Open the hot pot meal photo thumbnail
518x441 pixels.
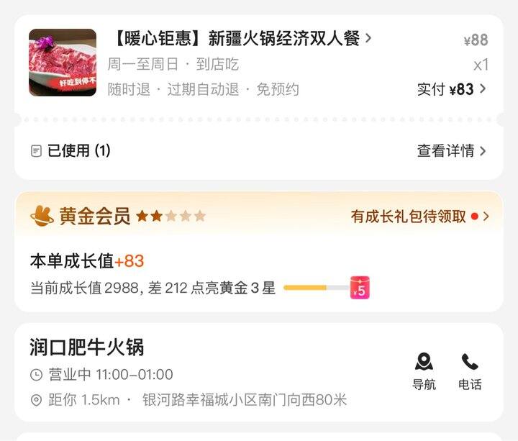63,63
